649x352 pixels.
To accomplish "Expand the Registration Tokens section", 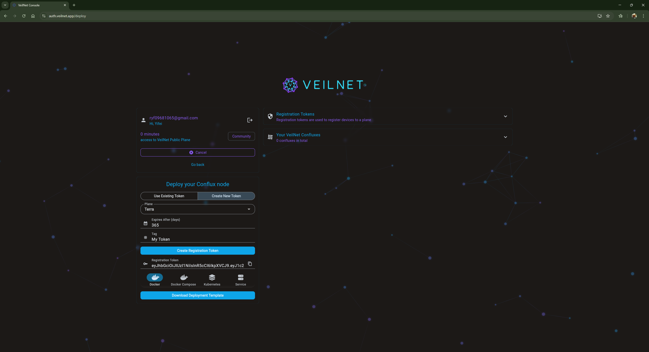I will pos(505,116).
